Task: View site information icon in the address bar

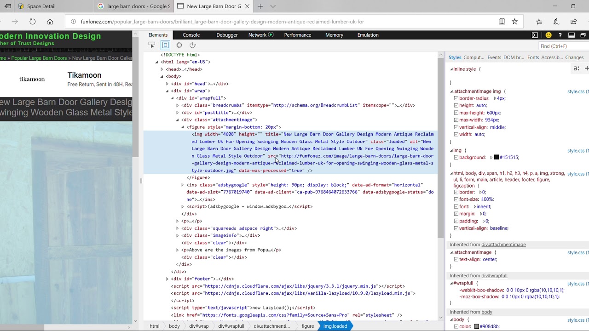Action: [x=73, y=22]
